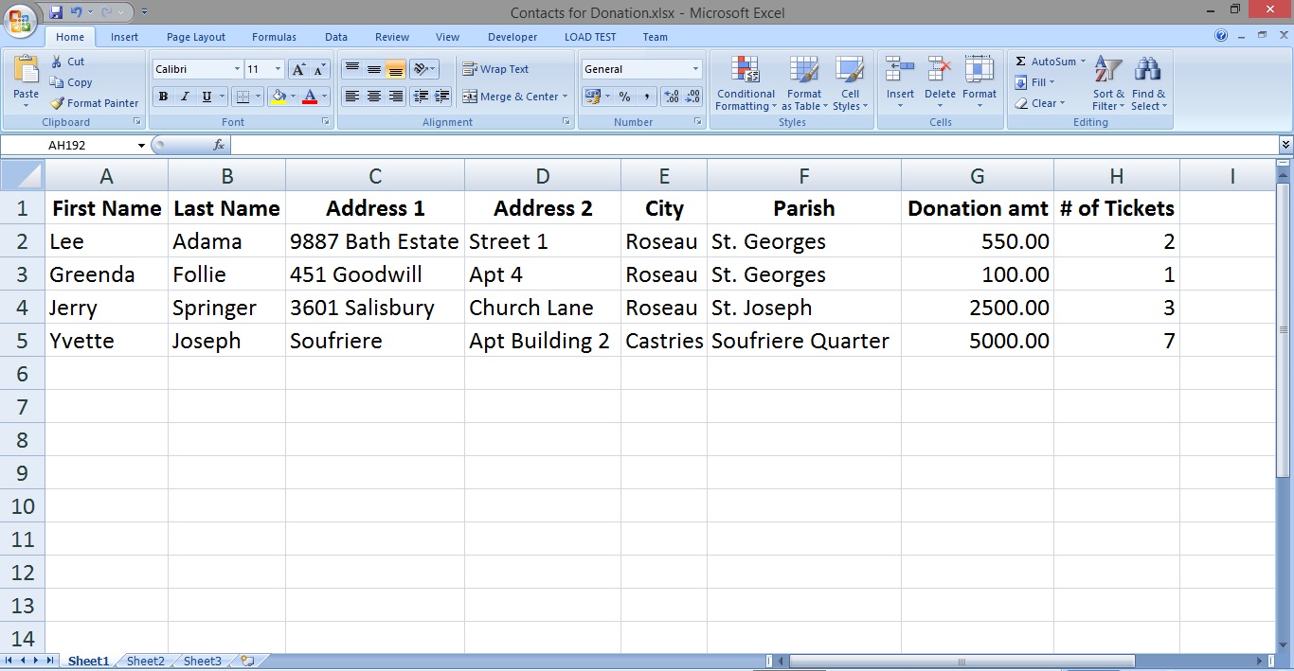Activate the Format Painter

(94, 103)
